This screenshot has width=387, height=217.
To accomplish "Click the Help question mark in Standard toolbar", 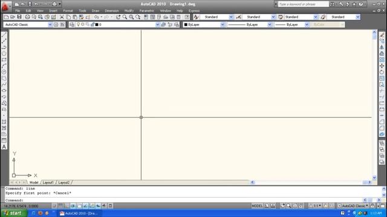I will (187, 17).
